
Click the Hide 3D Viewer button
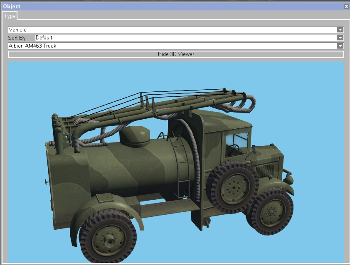[176, 54]
